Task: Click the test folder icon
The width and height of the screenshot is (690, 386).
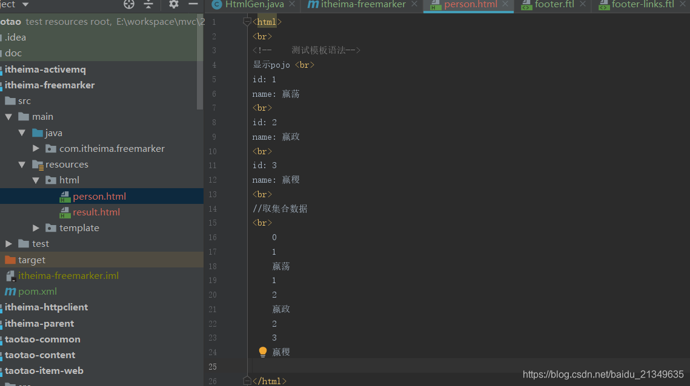Action: [x=24, y=244]
